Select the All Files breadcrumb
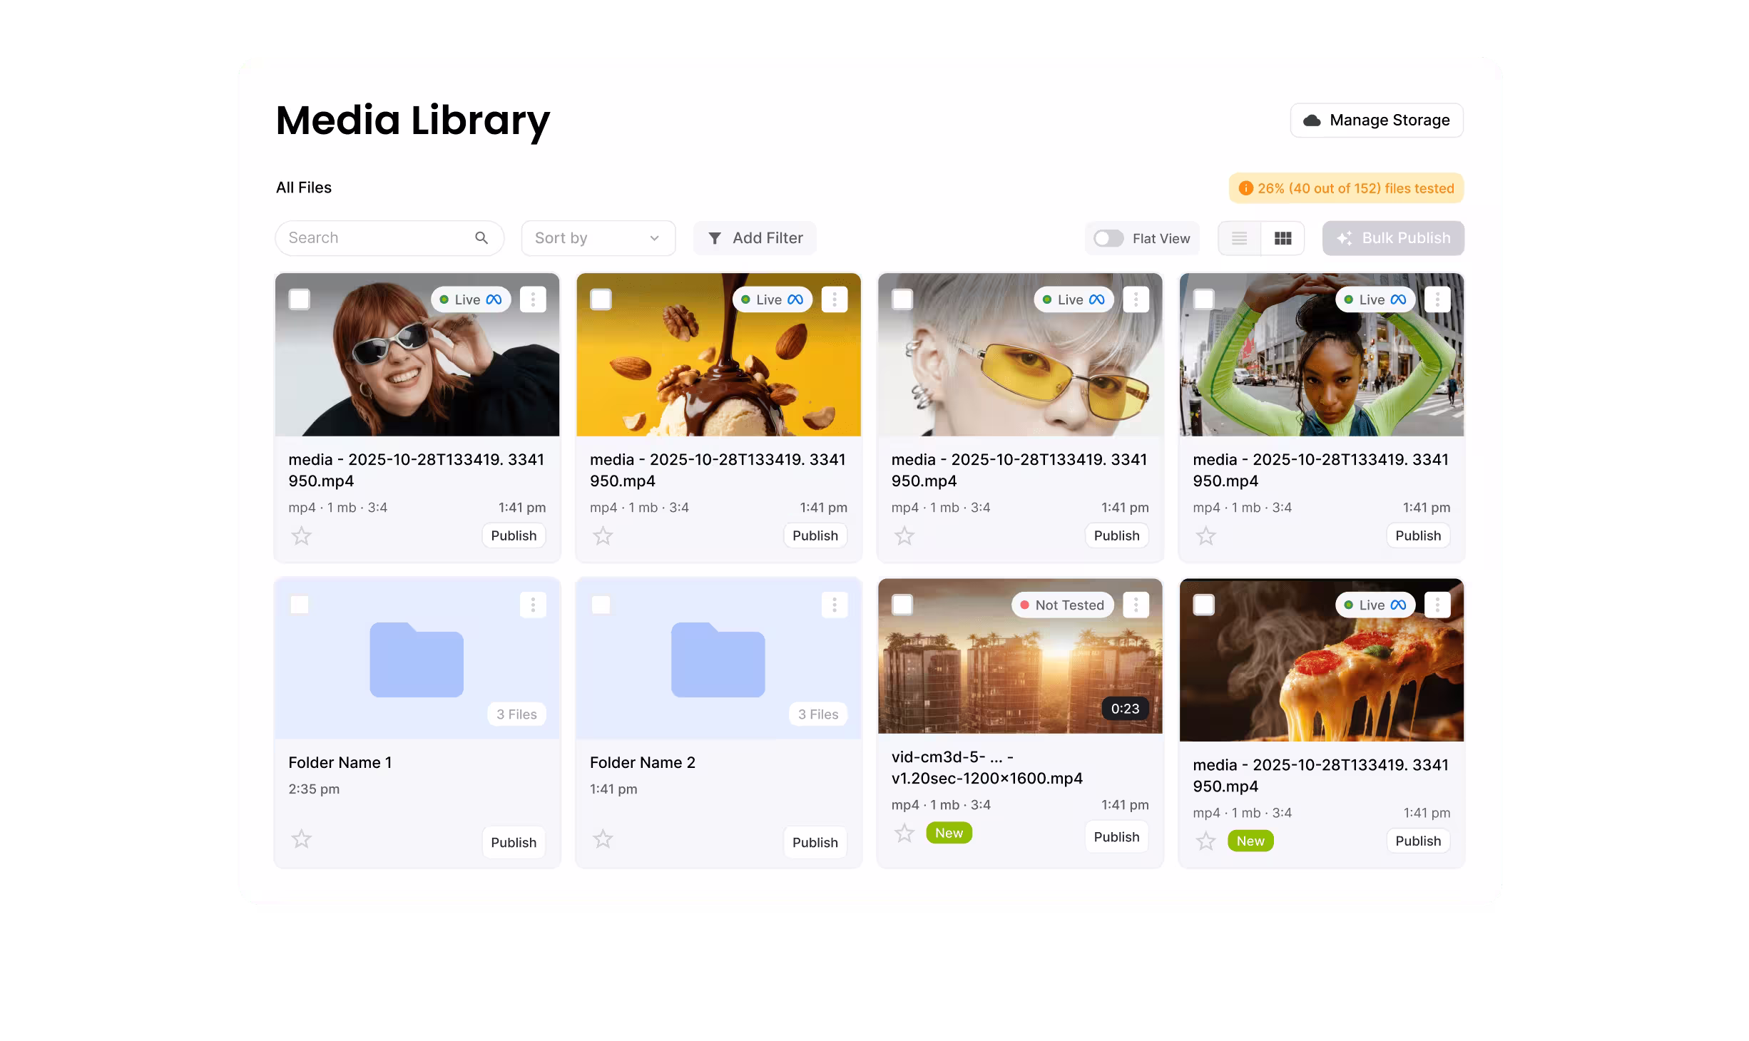 [x=304, y=188]
